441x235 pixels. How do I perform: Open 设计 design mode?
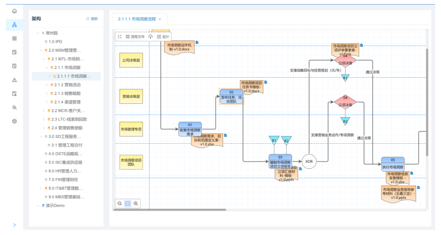pyautogui.click(x=163, y=37)
